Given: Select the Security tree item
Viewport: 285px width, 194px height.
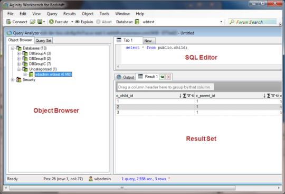Looking at the screenshot, I should [29, 80].
